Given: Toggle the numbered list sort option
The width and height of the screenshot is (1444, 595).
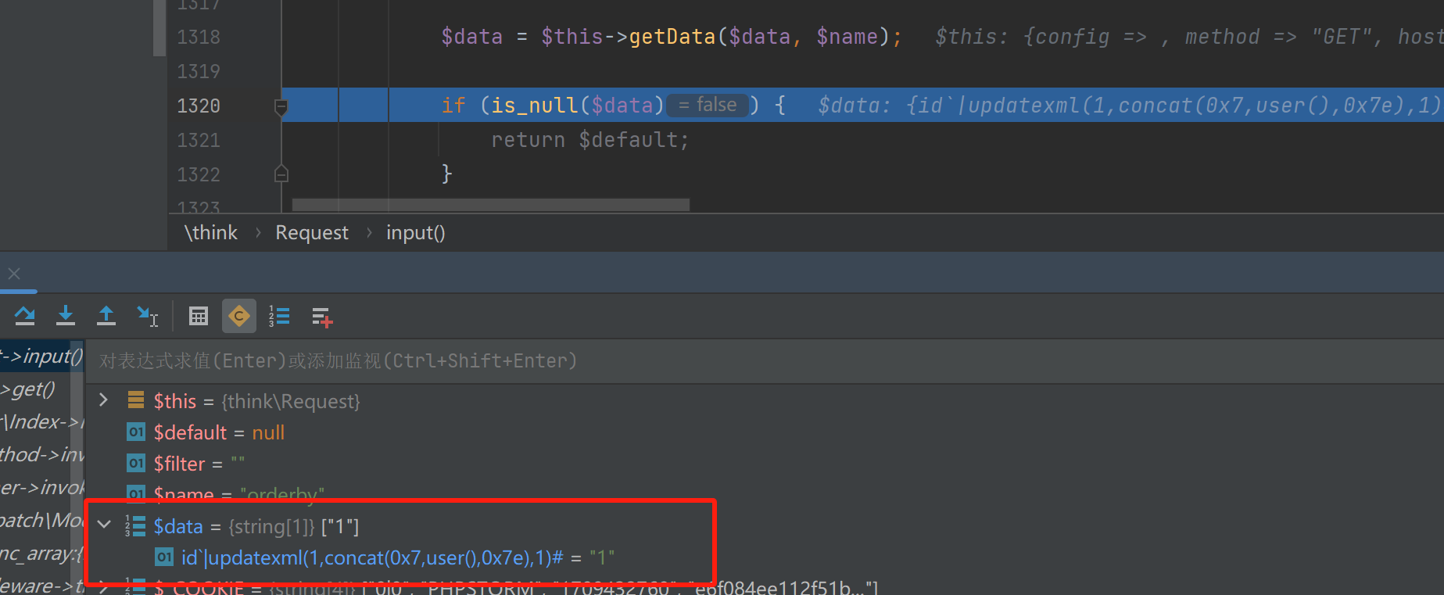Looking at the screenshot, I should [x=279, y=316].
